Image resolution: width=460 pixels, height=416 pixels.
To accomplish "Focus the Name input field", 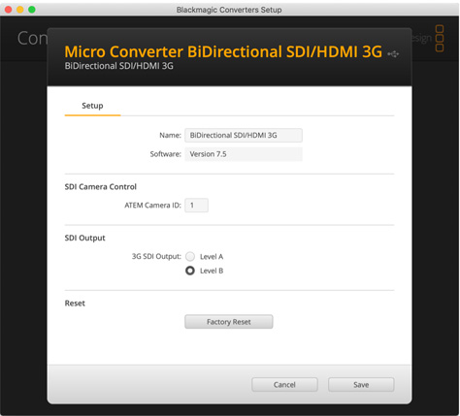I will click(x=244, y=135).
